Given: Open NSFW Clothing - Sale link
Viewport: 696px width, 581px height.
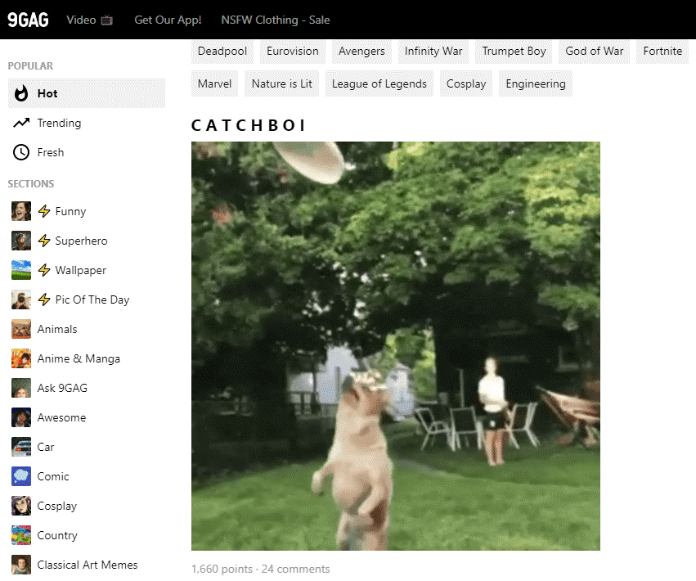Looking at the screenshot, I should pos(275,20).
